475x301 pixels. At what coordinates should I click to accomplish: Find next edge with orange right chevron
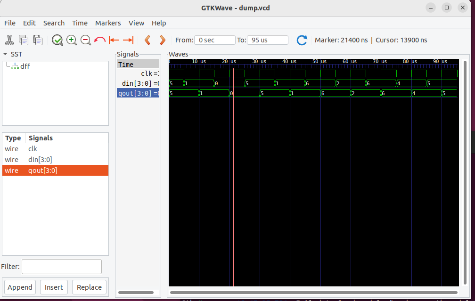pos(163,40)
